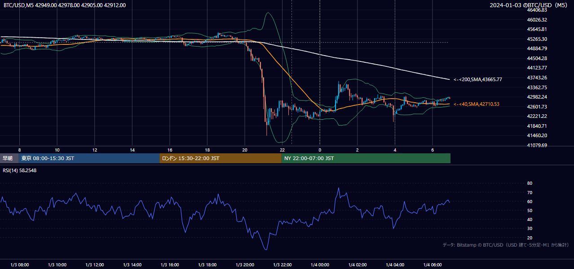This screenshot has height=269, width=574.
Task: Click price axis value 43743.26
Action: point(537,78)
